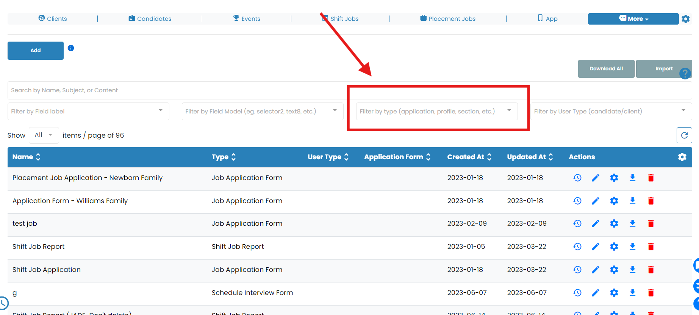
Task: Open table column settings gear in header
Action: point(682,157)
